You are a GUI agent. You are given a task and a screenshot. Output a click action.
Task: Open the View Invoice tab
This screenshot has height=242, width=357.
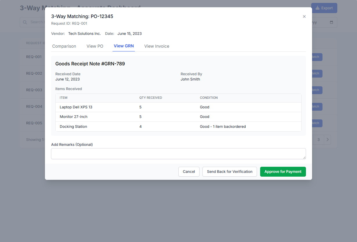click(157, 46)
